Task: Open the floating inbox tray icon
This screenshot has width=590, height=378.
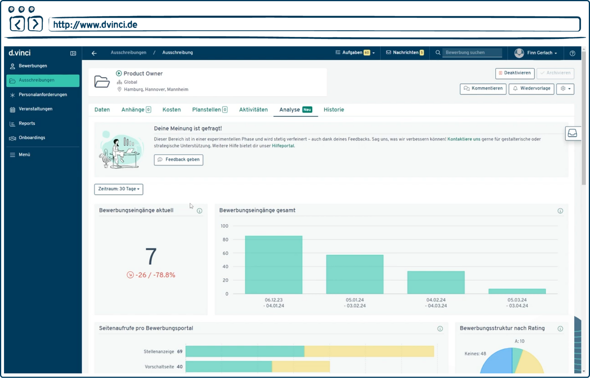Action: [572, 133]
